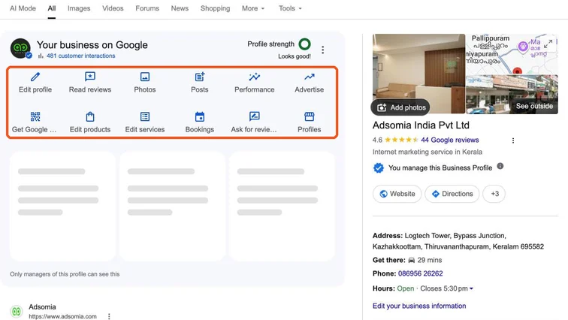This screenshot has height=320, width=568.
Task: Expand the map with fullscreen arrows icon
Action: 548,44
